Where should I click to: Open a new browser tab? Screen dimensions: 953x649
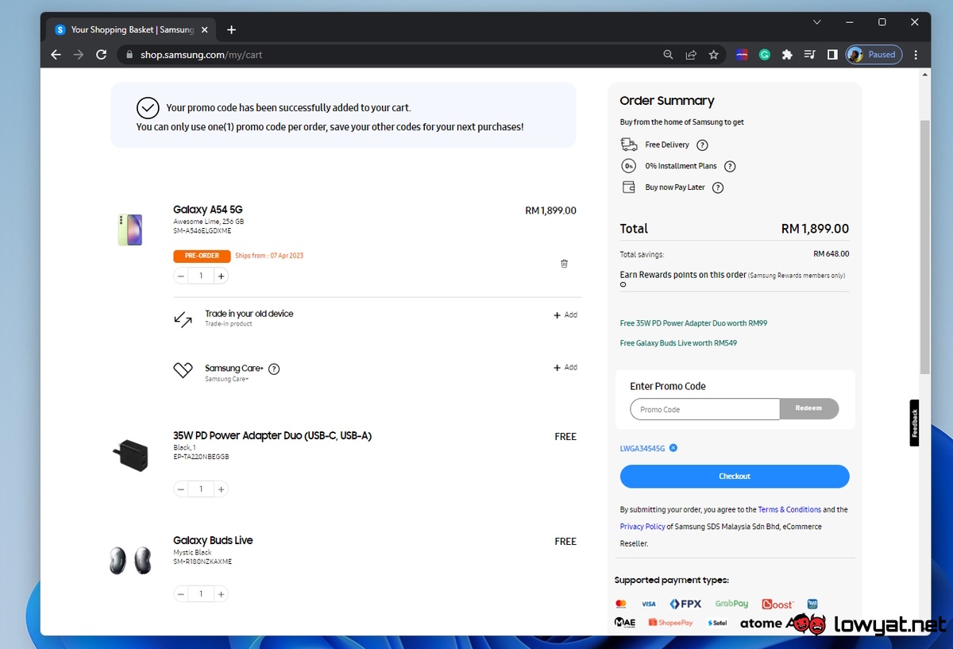click(x=231, y=29)
